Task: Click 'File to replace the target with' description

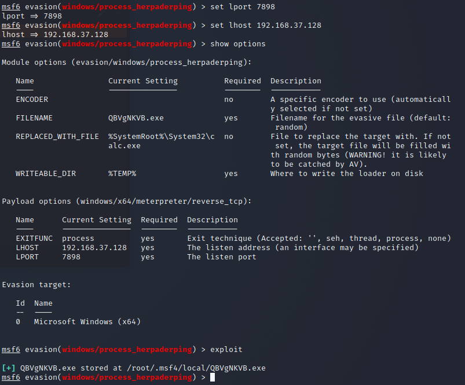Action: [x=361, y=151]
